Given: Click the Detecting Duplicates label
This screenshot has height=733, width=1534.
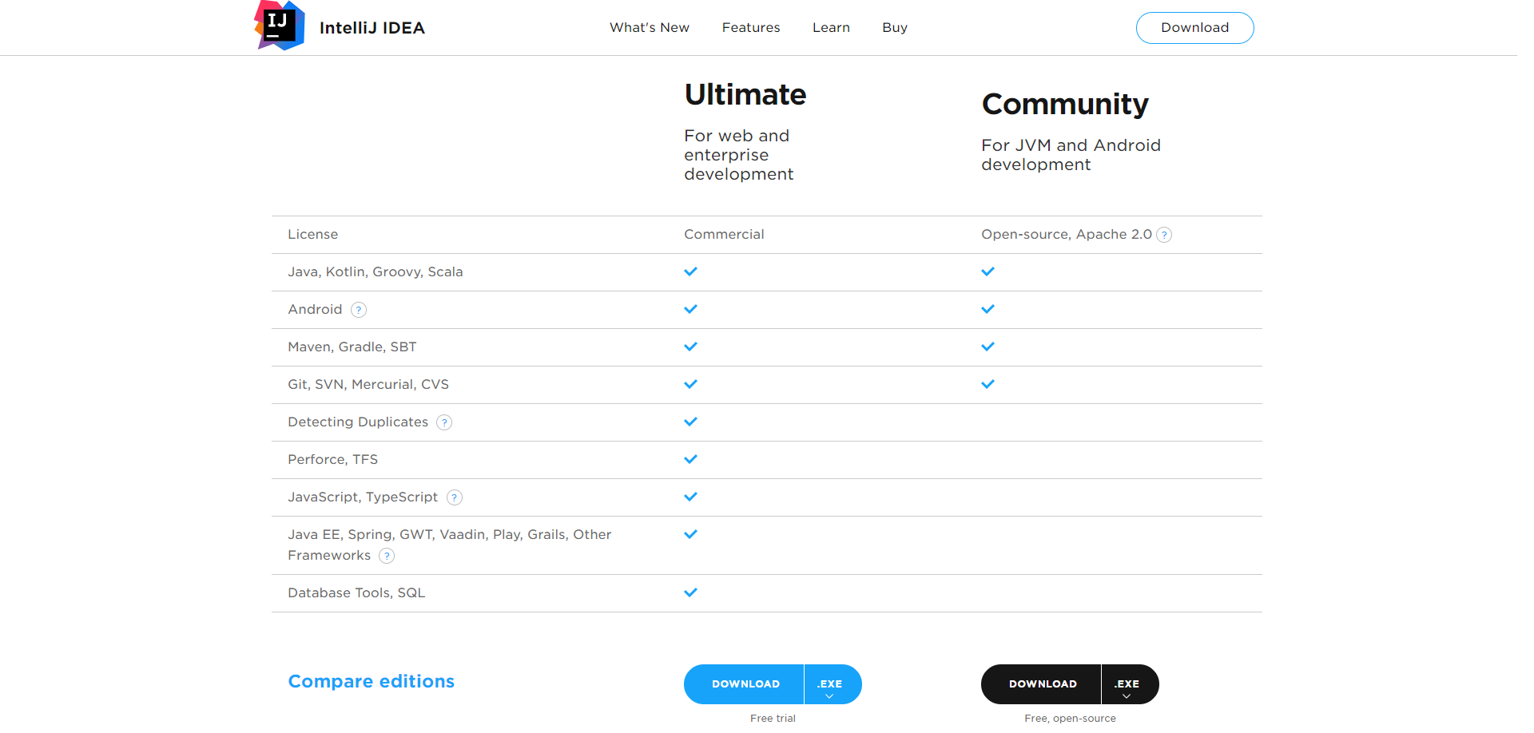Looking at the screenshot, I should click(358, 422).
